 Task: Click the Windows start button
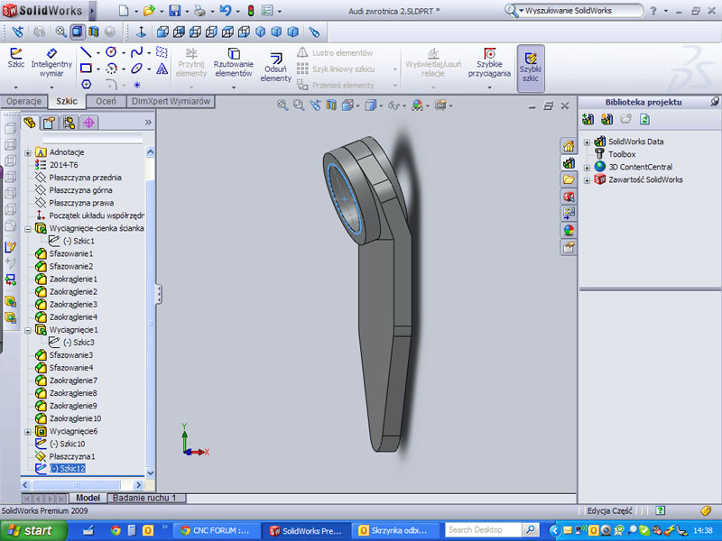[33, 530]
